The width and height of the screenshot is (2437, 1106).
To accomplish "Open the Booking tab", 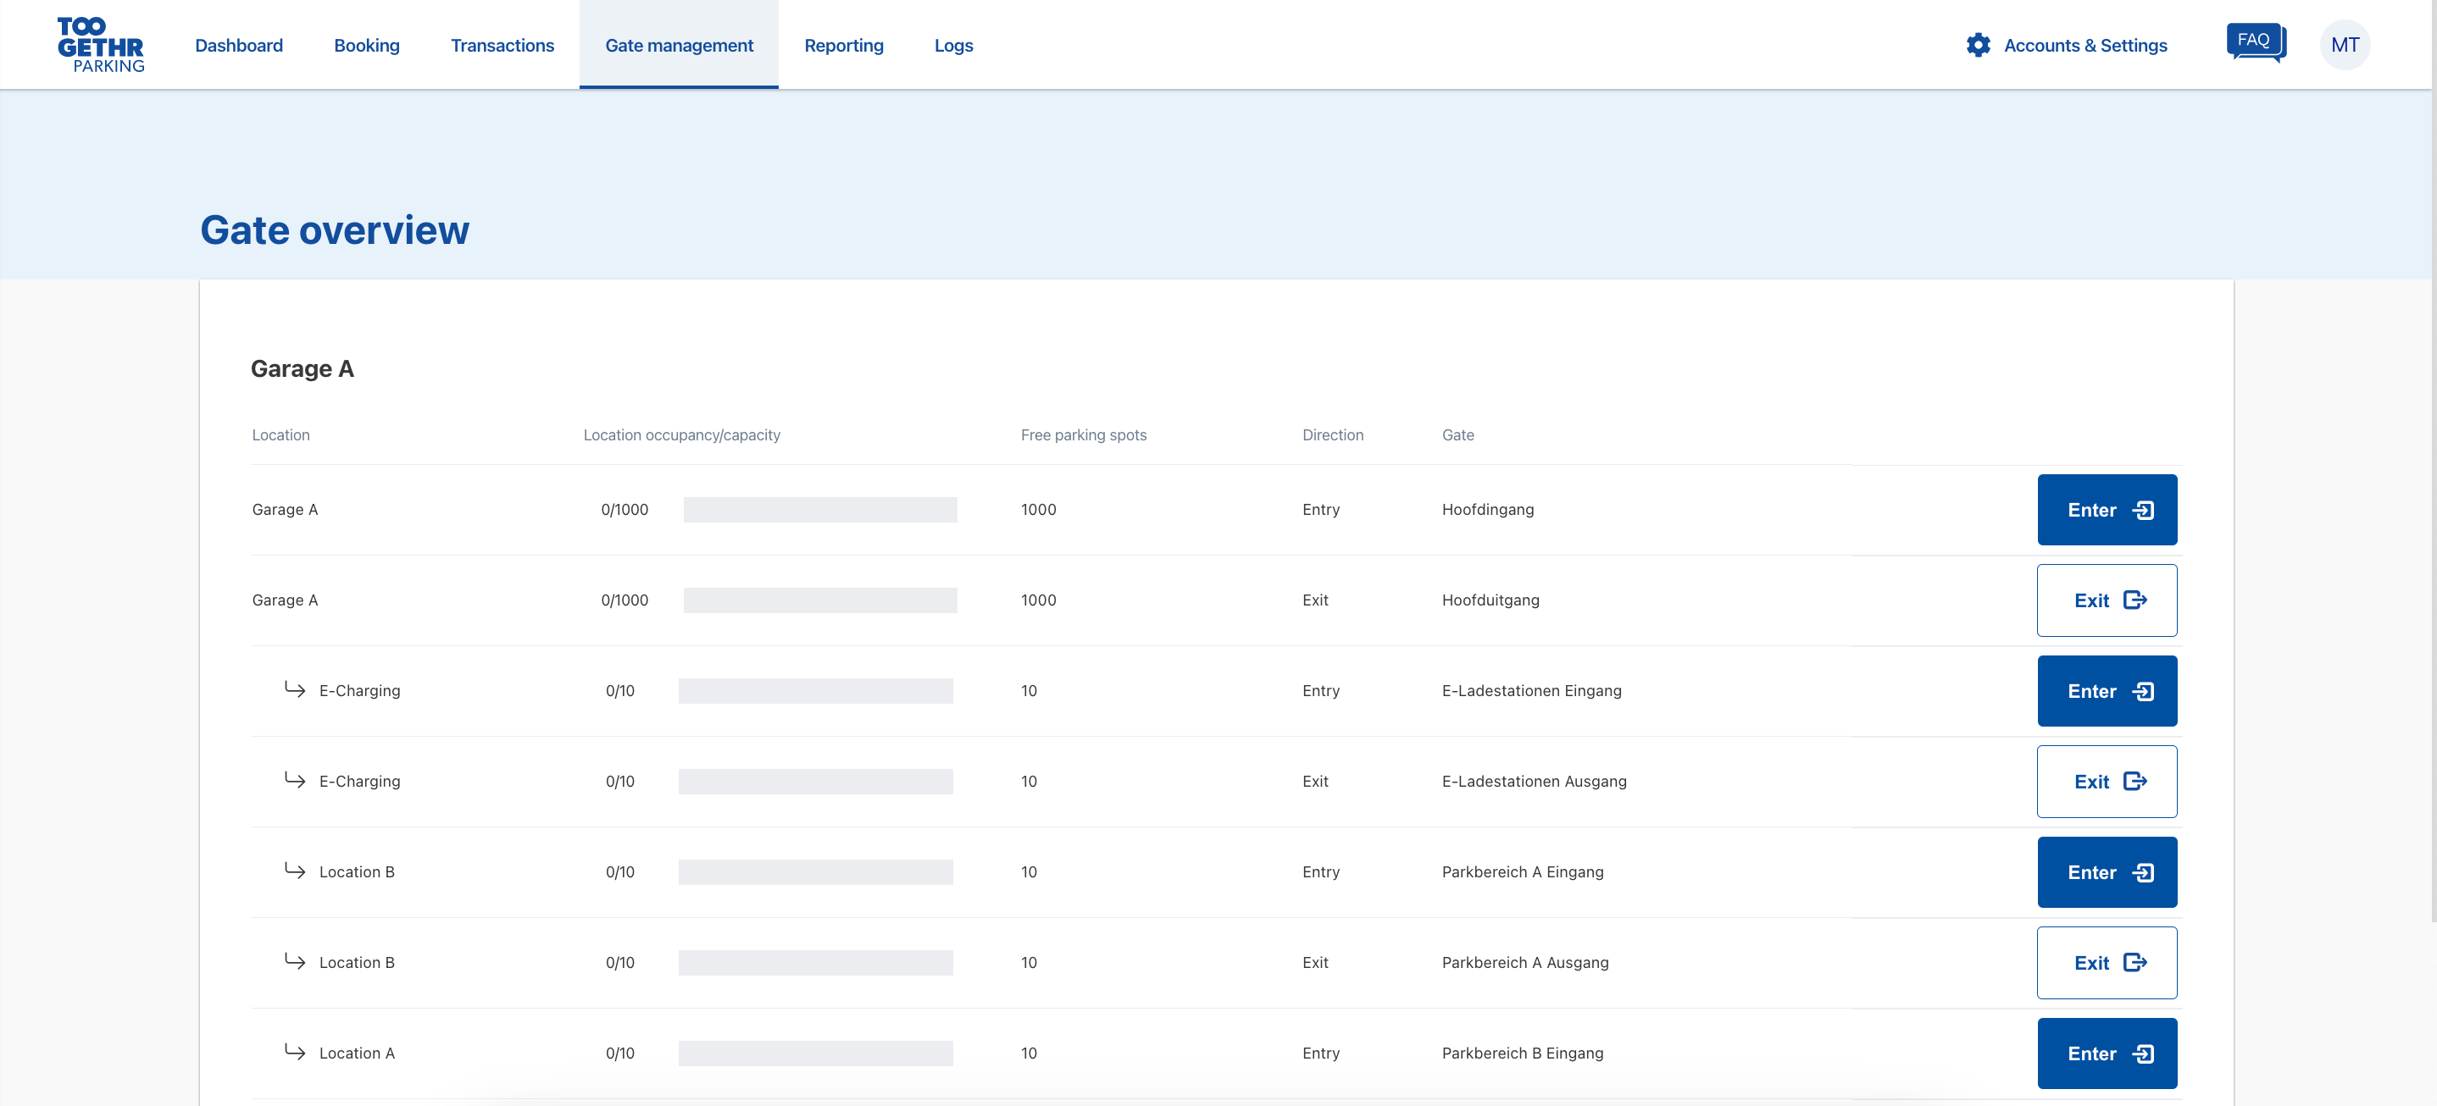I will [x=366, y=46].
